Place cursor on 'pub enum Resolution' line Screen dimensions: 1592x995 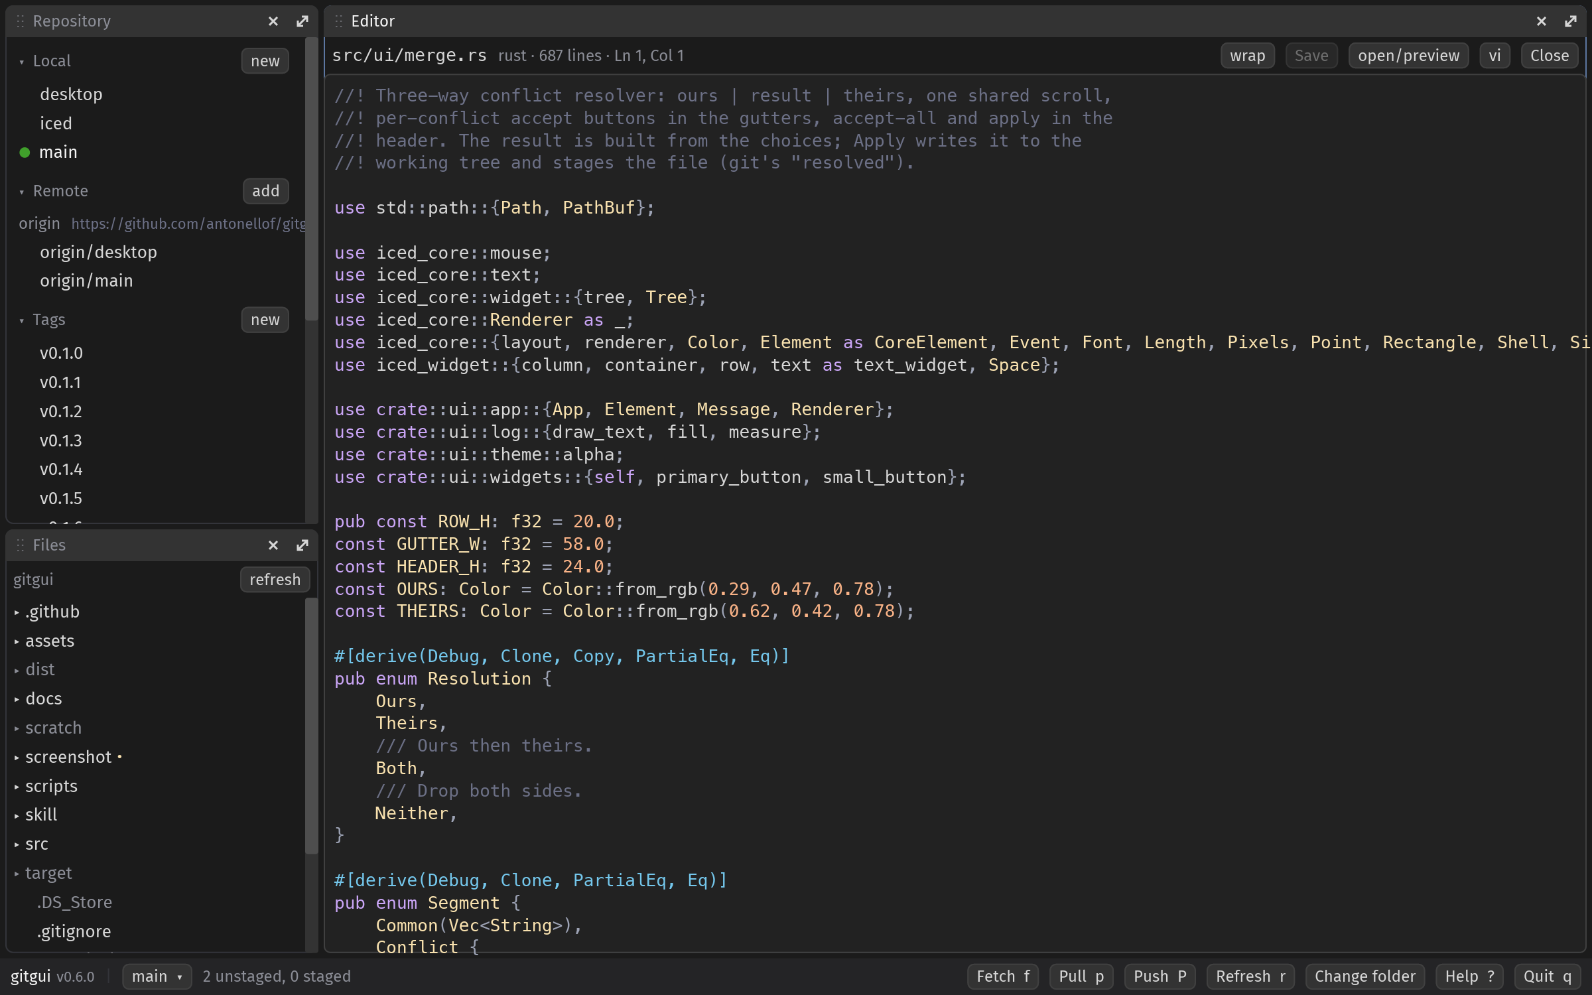click(443, 679)
